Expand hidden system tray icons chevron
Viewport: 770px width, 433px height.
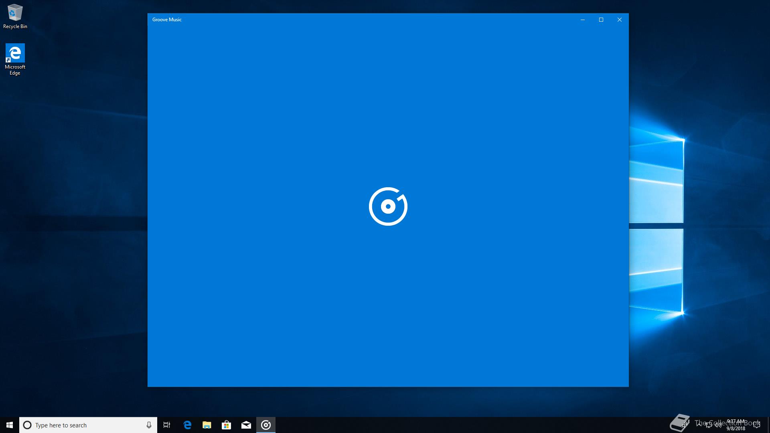[x=699, y=425]
